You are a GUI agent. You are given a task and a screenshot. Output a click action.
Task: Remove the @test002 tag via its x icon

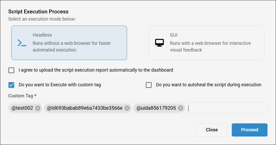click(38, 108)
